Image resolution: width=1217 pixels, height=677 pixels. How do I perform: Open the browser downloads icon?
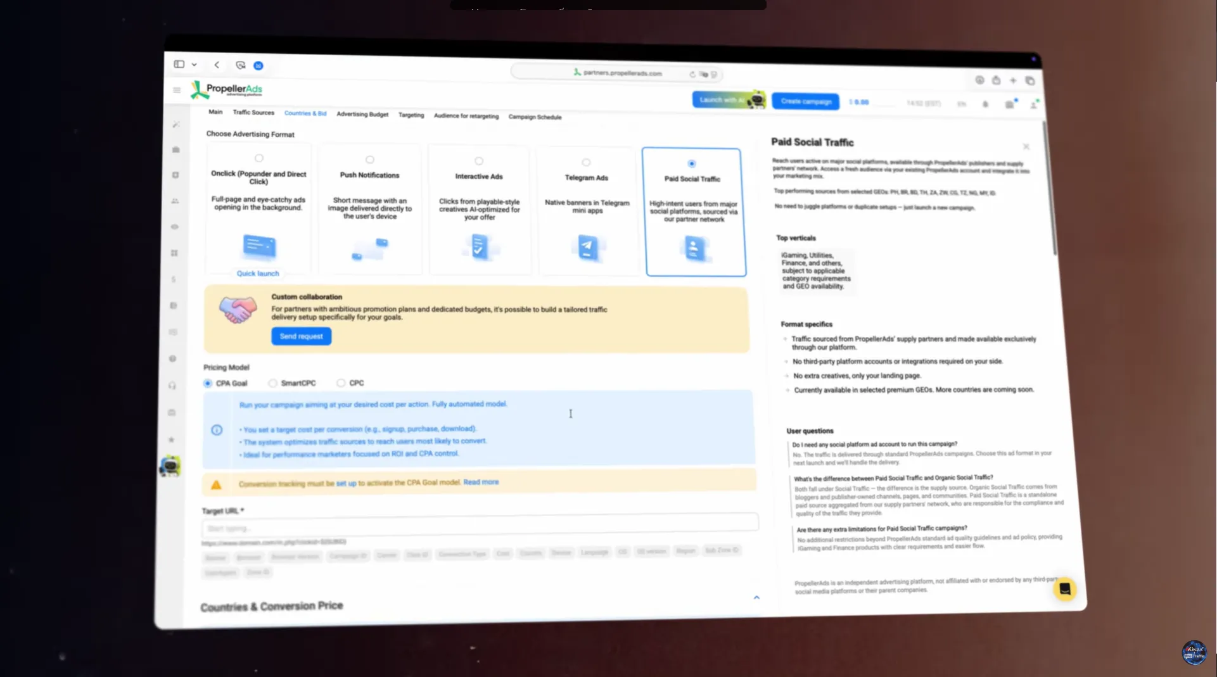click(x=979, y=80)
